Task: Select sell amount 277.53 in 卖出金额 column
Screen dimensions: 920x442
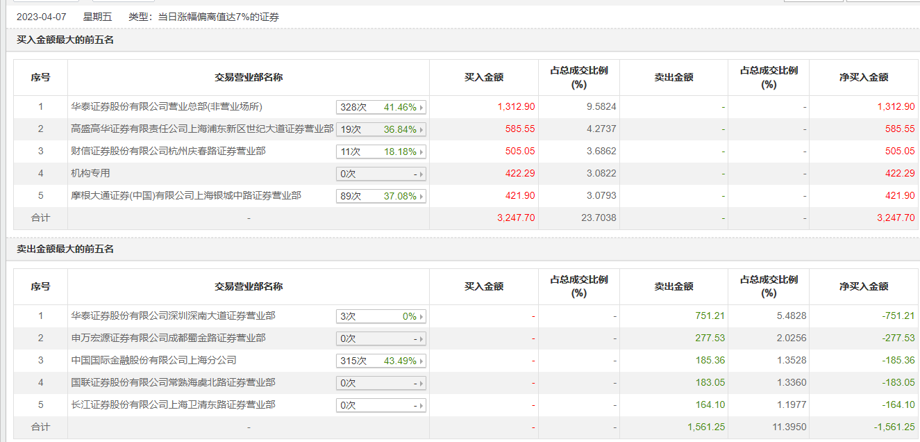Action: tap(710, 338)
